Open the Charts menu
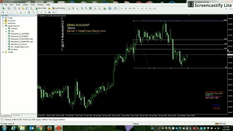This screenshot has width=233, height=131. (x=25, y=5)
